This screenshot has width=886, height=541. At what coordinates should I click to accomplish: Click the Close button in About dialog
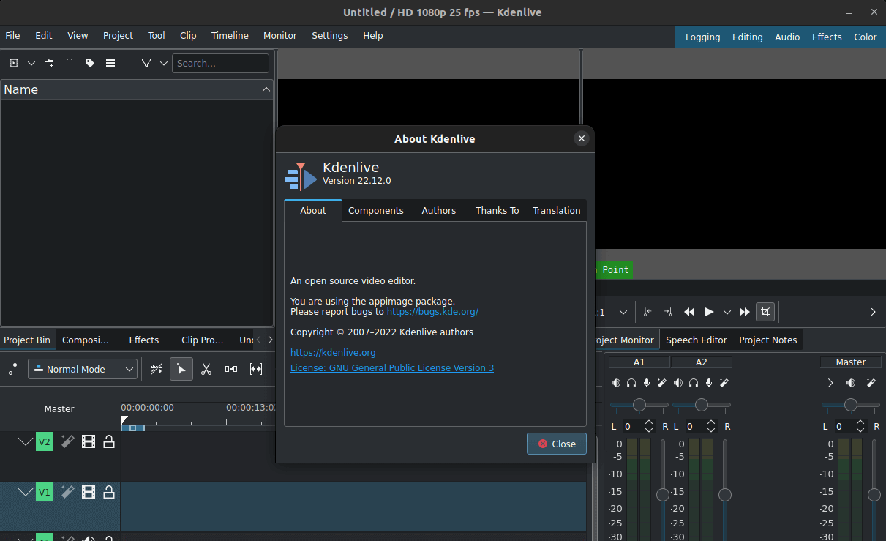point(557,444)
